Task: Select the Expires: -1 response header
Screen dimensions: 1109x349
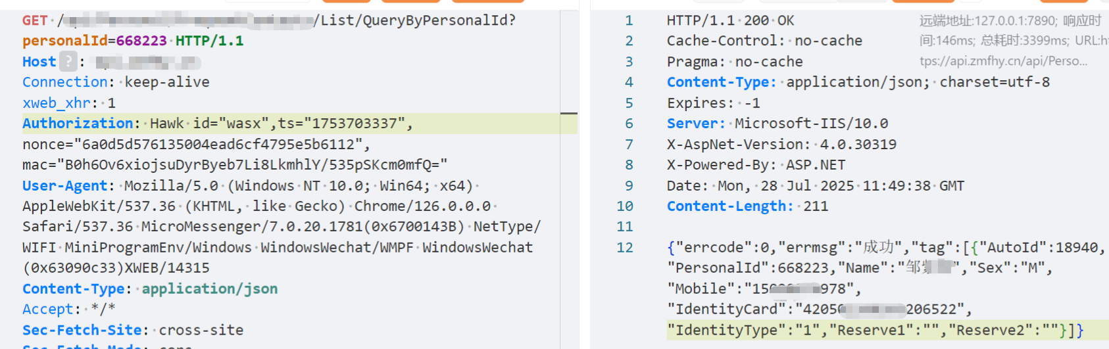Action: click(x=714, y=103)
